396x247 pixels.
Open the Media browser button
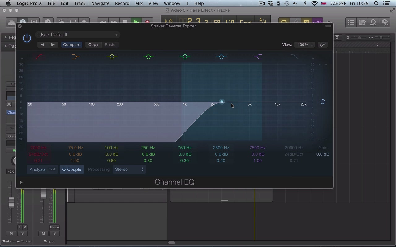[385, 22]
